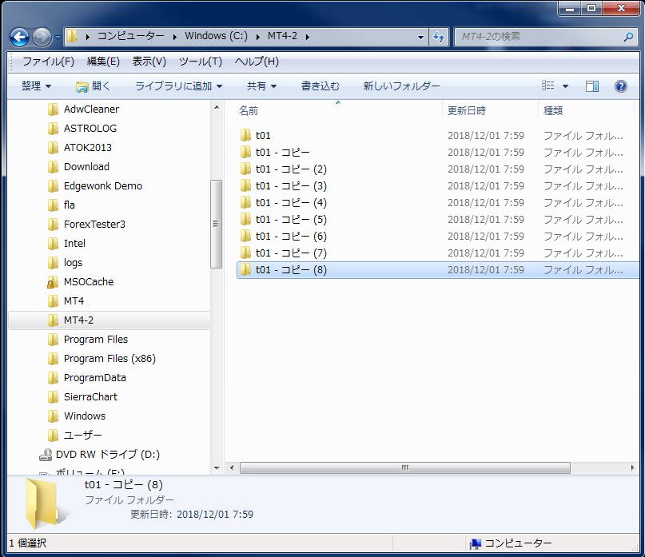This screenshot has height=557, width=645.
Task: Click the 新しいフォルダー button
Action: tap(401, 86)
